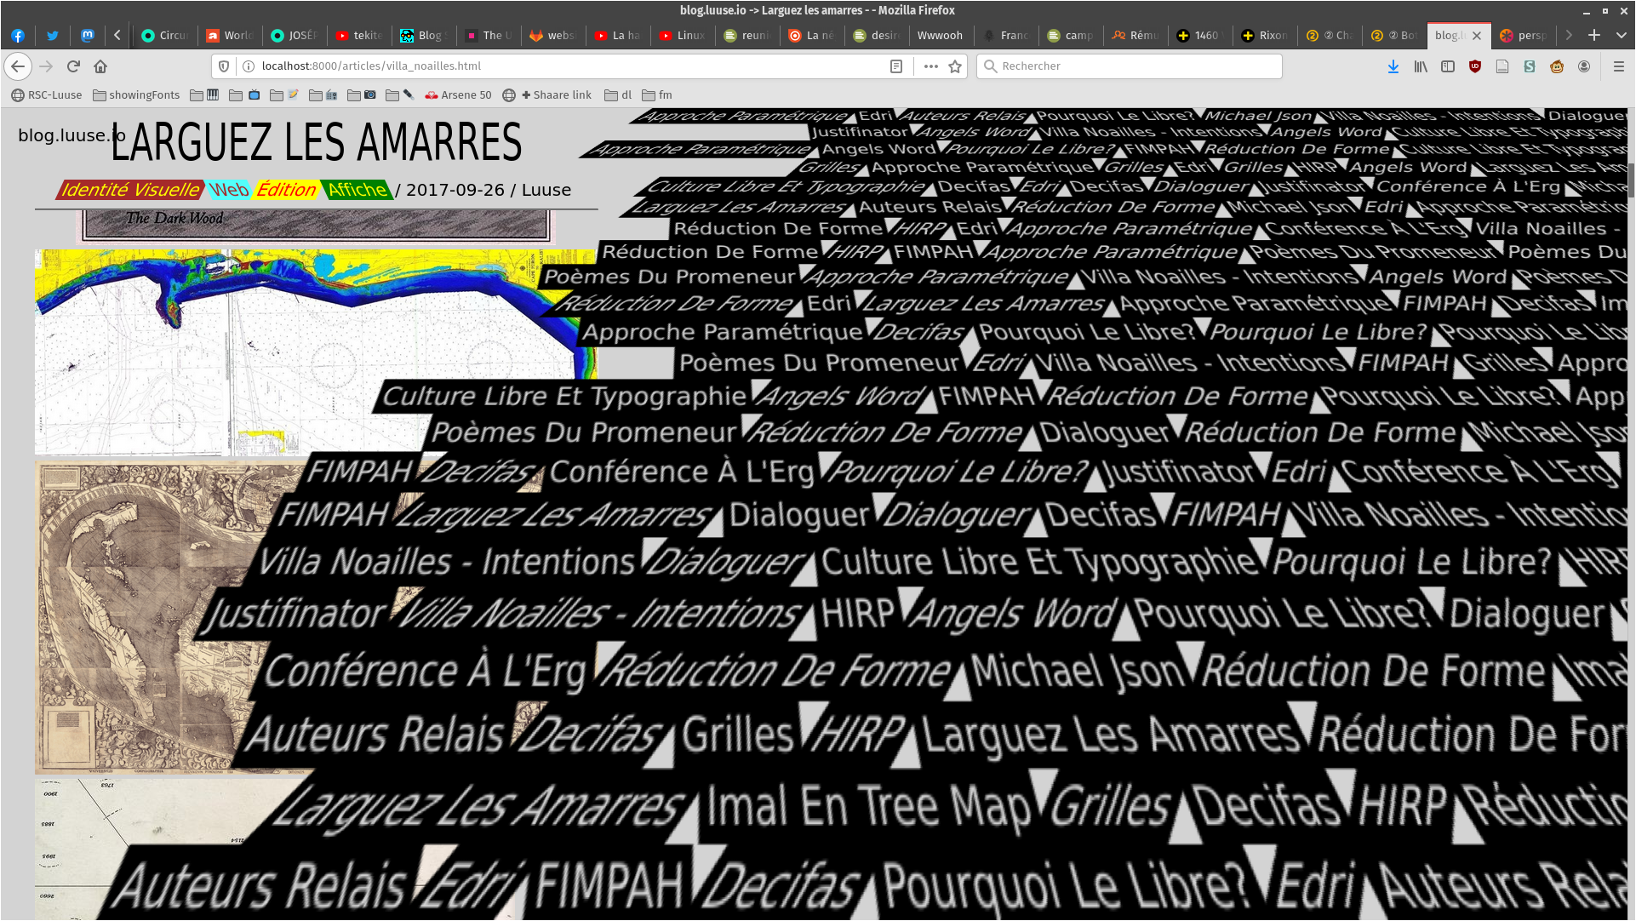Open tracking protection shield in URL bar
Image resolution: width=1636 pixels, height=921 pixels.
point(224,66)
